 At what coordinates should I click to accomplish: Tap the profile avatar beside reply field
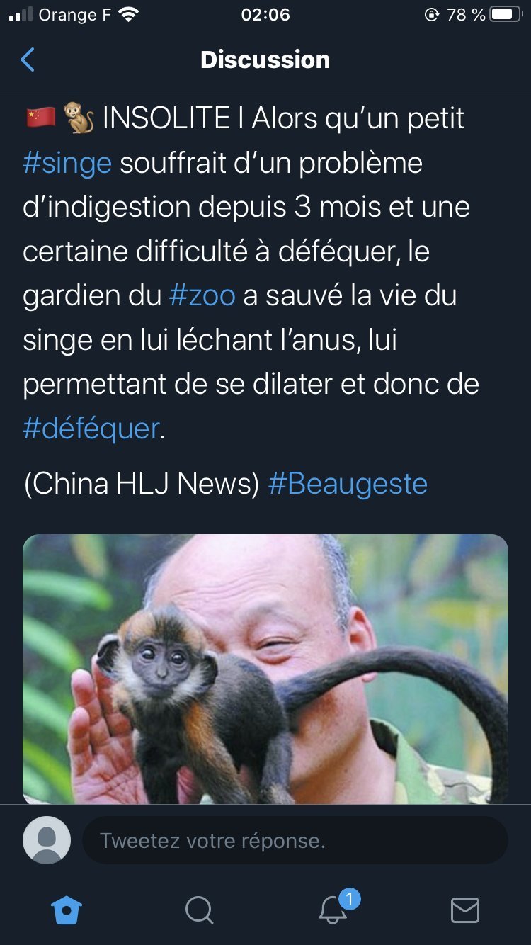pos(47,840)
